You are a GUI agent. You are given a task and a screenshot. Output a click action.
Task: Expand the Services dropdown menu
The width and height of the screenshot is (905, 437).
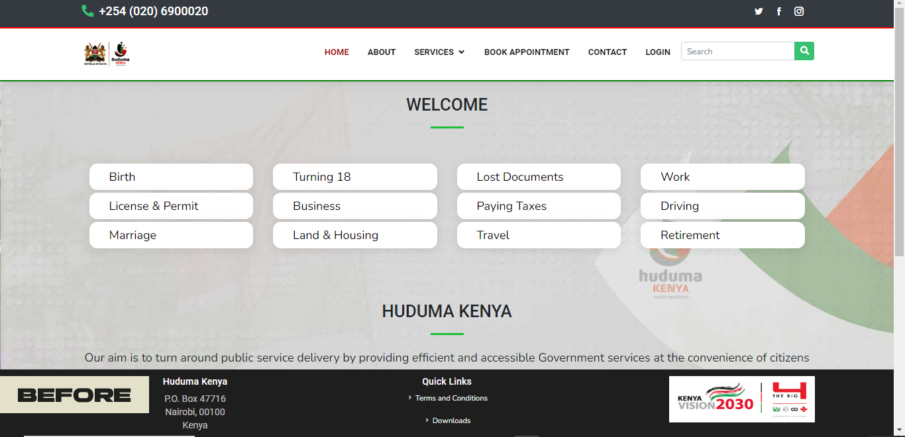pyautogui.click(x=439, y=52)
